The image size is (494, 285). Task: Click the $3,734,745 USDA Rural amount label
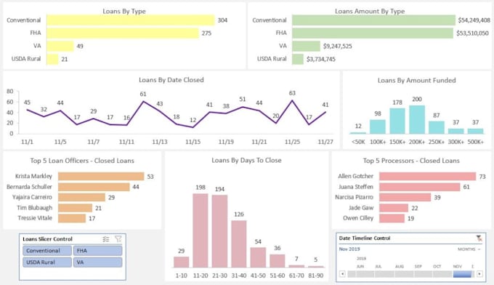pyautogui.click(x=320, y=59)
